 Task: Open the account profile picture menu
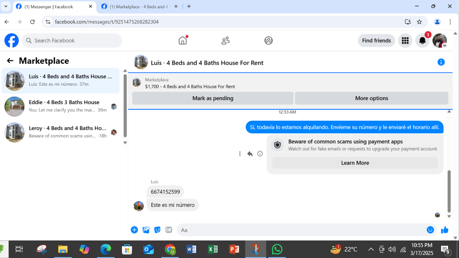(x=440, y=40)
